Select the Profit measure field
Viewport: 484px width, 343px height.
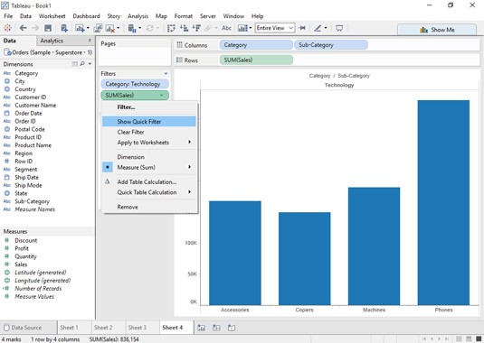coord(22,248)
